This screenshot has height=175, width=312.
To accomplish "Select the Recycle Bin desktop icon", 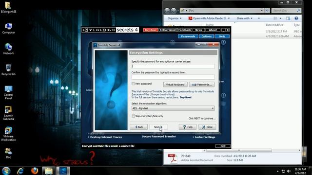I will (x=8, y=70).
